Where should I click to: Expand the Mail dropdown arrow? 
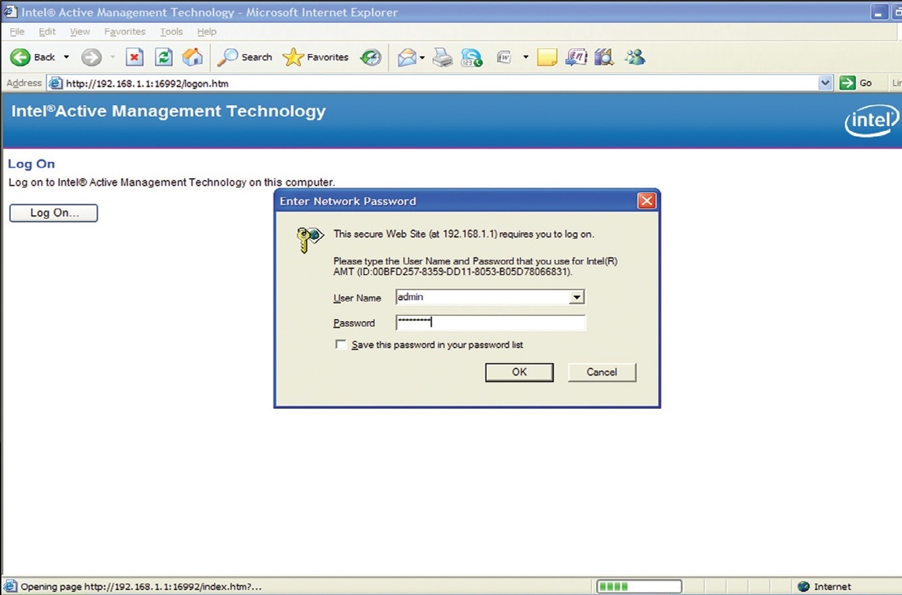[422, 58]
